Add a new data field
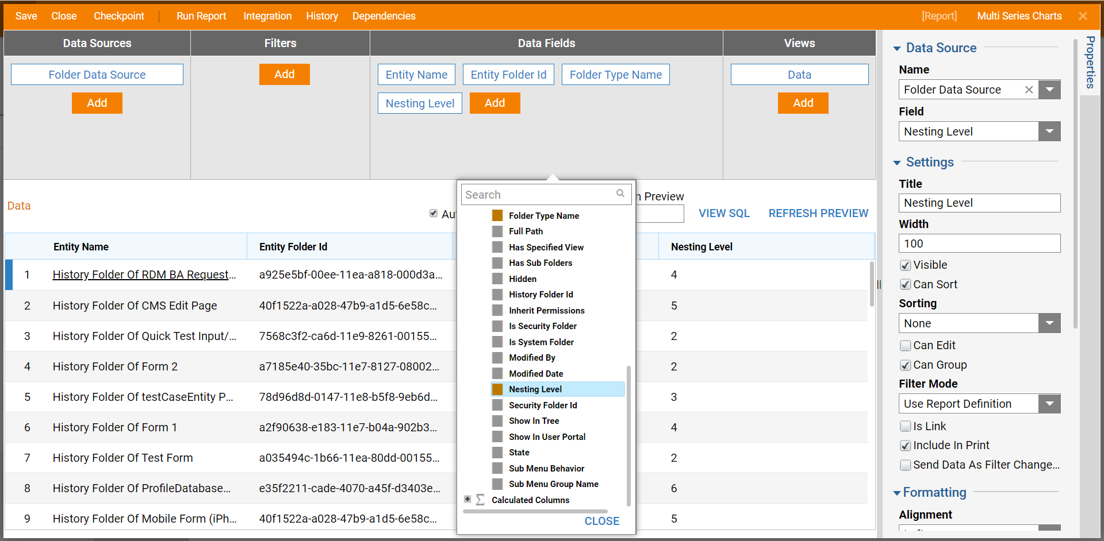 click(x=495, y=103)
